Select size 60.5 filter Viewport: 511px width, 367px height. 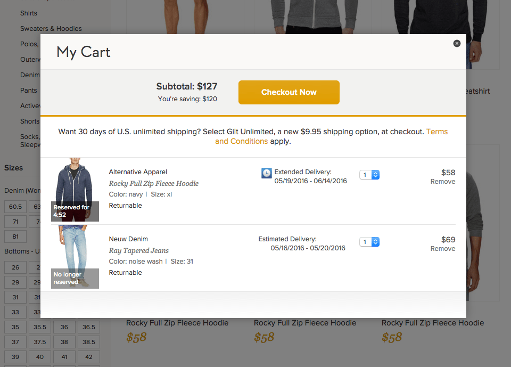(x=15, y=207)
